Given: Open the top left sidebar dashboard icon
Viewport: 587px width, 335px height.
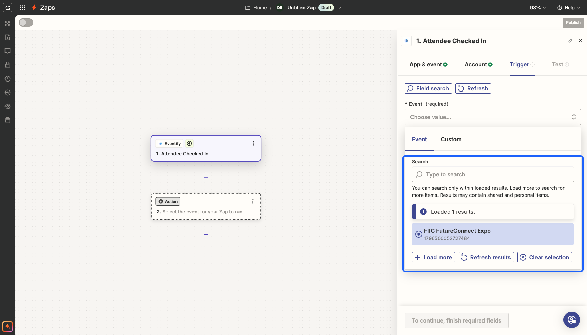Looking at the screenshot, I should click(8, 23).
